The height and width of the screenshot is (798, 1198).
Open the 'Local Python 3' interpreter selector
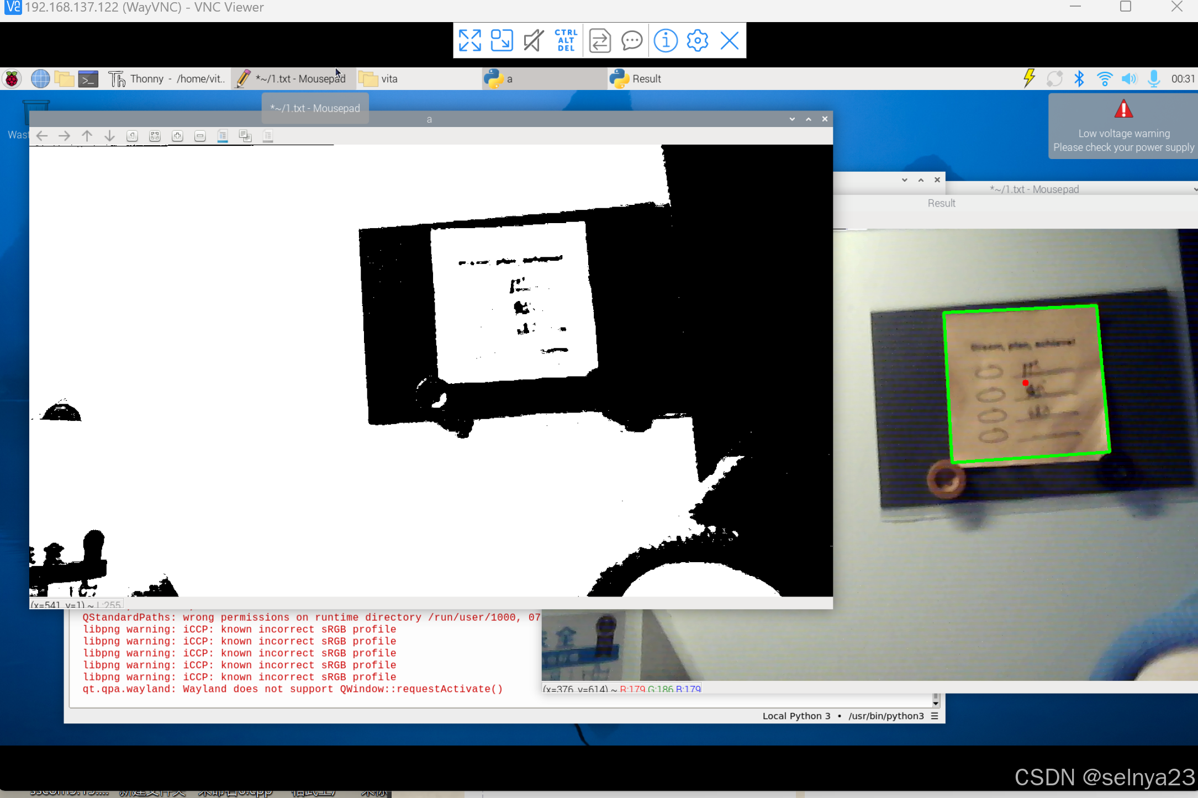tap(851, 716)
